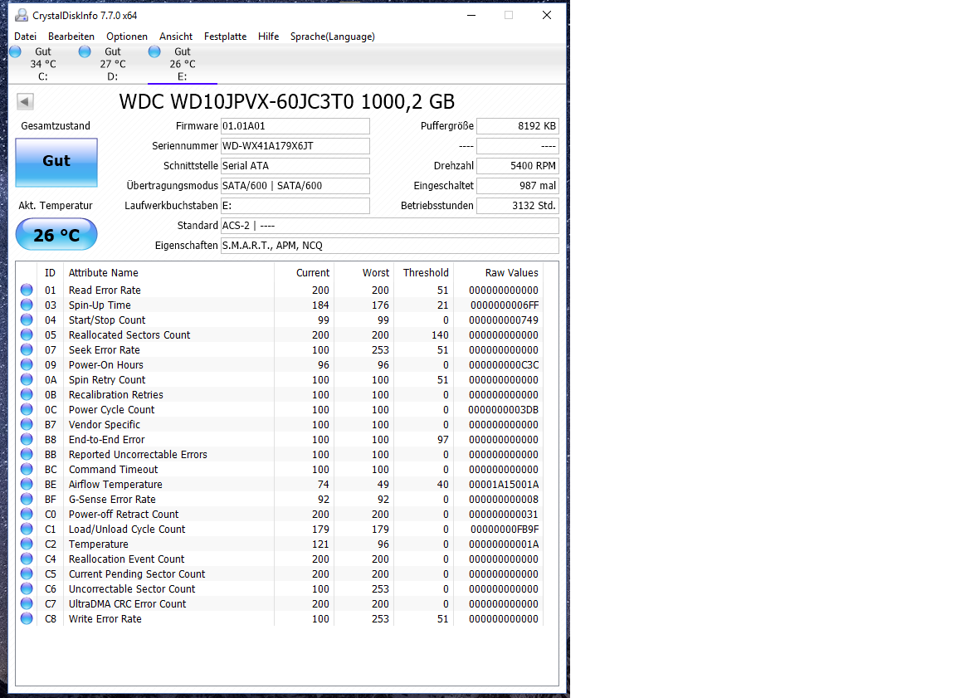
Task: Click the status icon for Spin Retry Count
Action: point(27,379)
